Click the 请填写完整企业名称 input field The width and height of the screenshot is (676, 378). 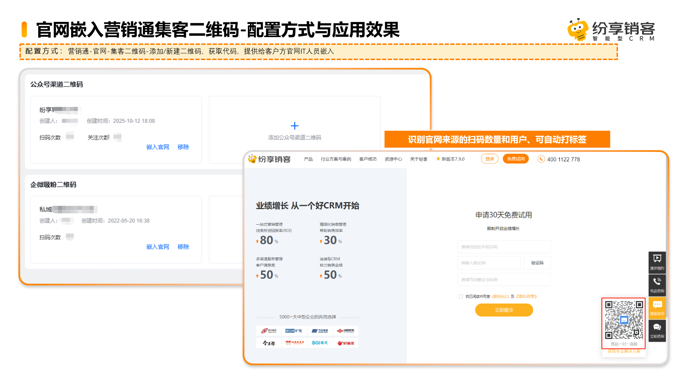coord(504,279)
